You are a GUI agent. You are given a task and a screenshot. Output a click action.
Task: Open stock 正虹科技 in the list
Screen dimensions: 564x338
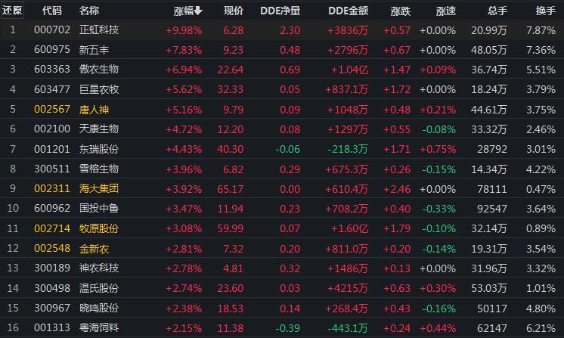point(99,29)
